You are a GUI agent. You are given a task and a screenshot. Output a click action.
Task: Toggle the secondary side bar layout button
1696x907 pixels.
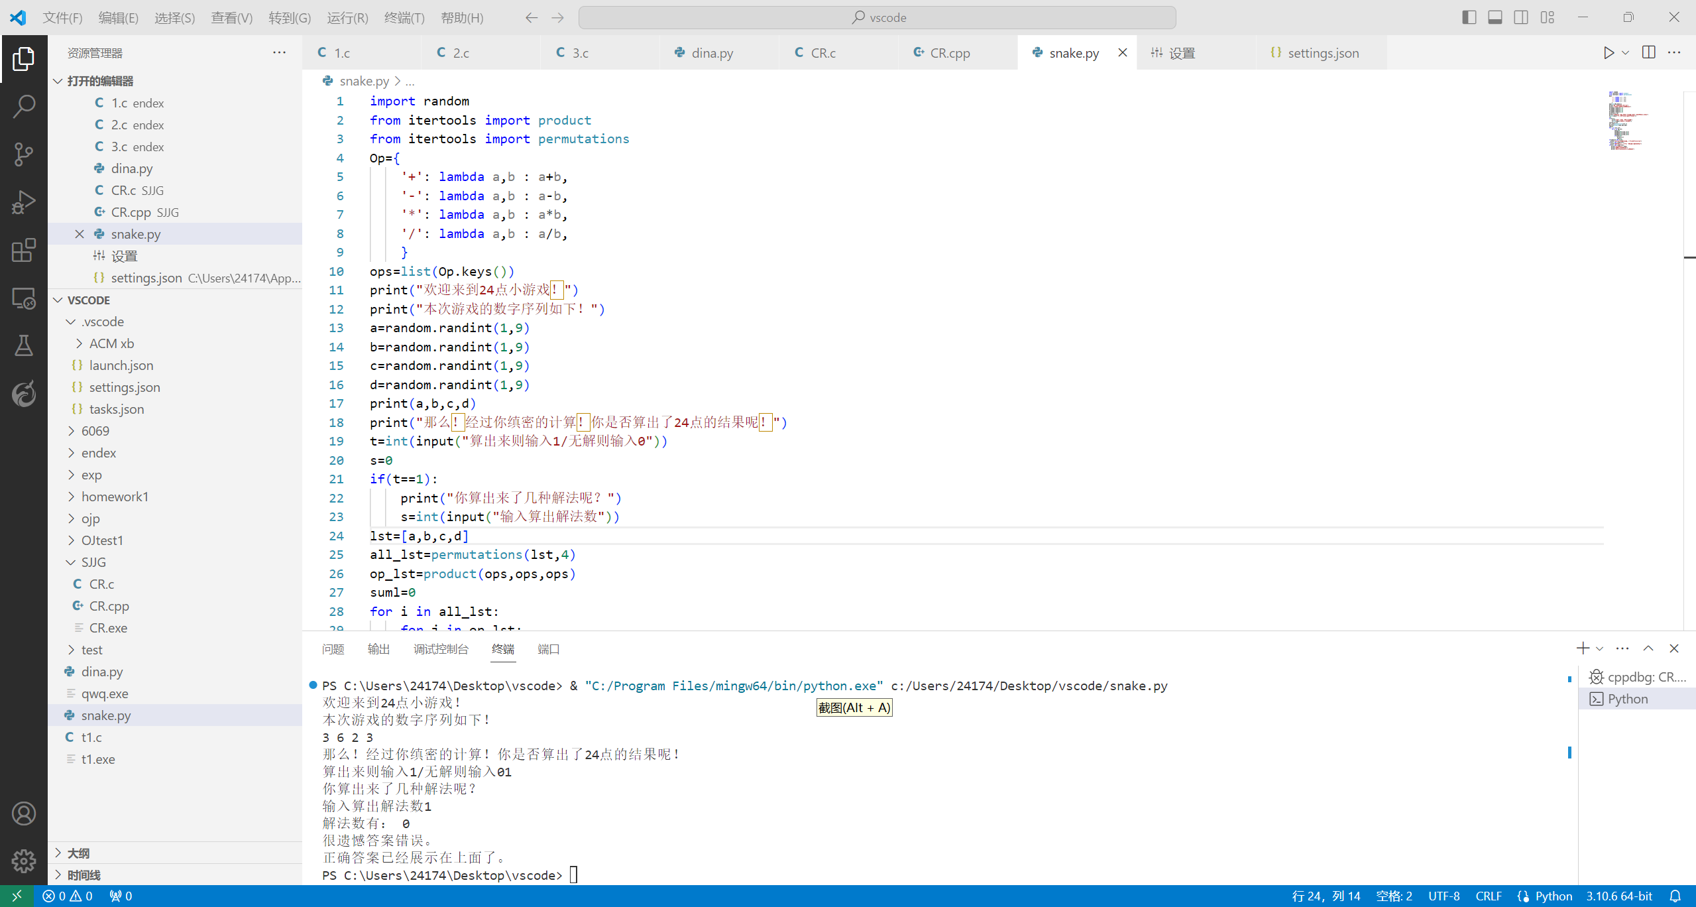[x=1521, y=18]
